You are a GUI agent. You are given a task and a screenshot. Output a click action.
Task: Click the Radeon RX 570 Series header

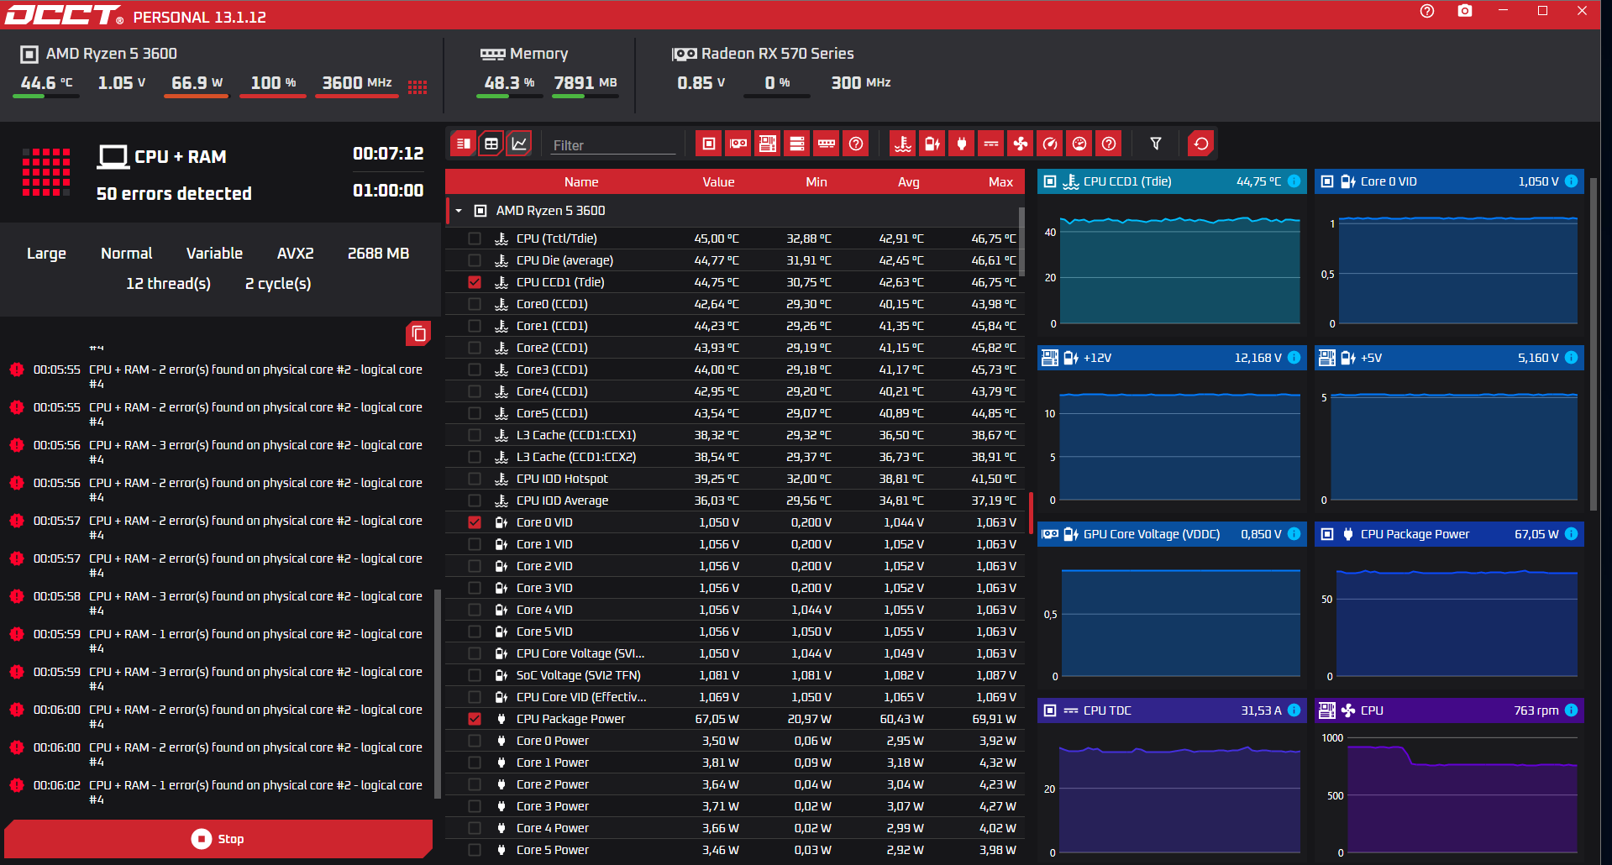(x=763, y=54)
